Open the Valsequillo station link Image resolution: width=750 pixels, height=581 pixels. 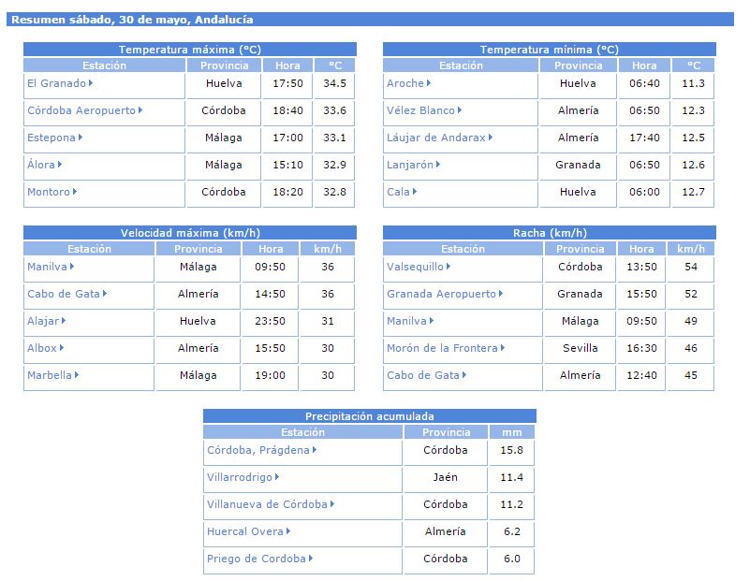point(418,267)
